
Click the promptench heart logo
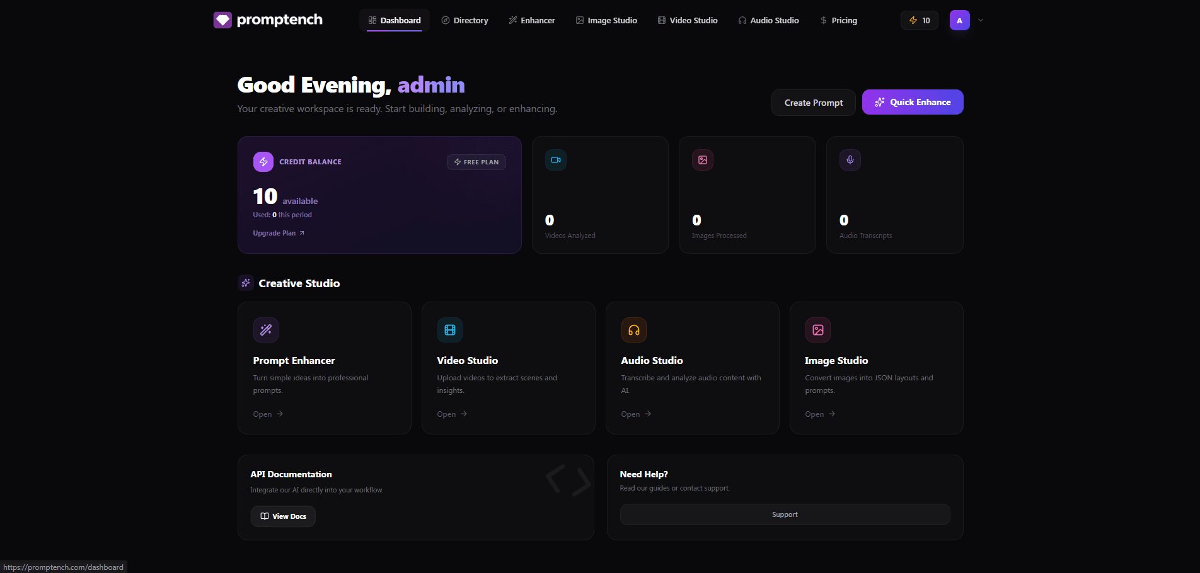tap(222, 20)
